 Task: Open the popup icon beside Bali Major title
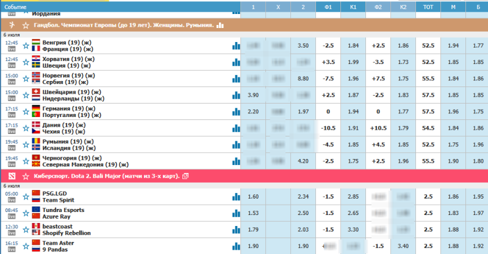[185, 175]
